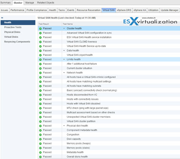Select 'Basic (unicast) connectivity check' row
The width and height of the screenshot is (180, 159).
tap(109, 90)
